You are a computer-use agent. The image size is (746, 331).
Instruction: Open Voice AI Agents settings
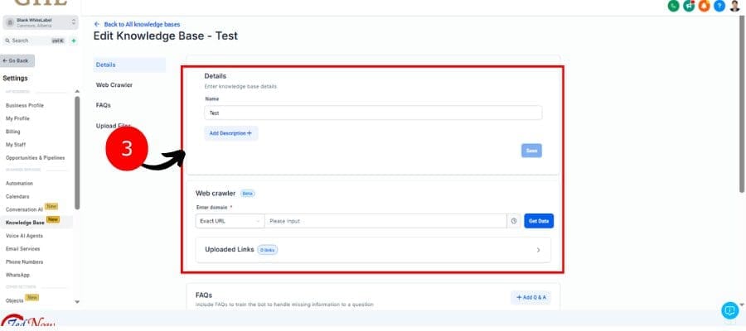point(24,236)
